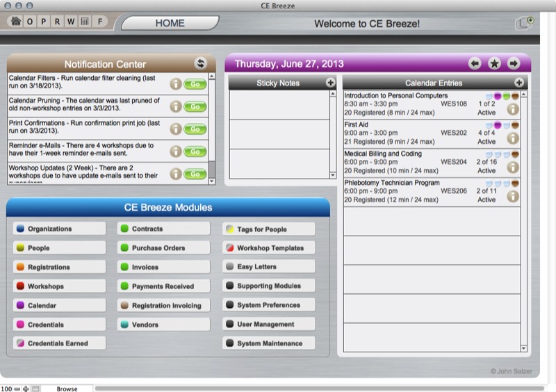Screen dimensions: 556x392
Task: Open the Credentials Earned module
Action: pyautogui.click(x=60, y=343)
